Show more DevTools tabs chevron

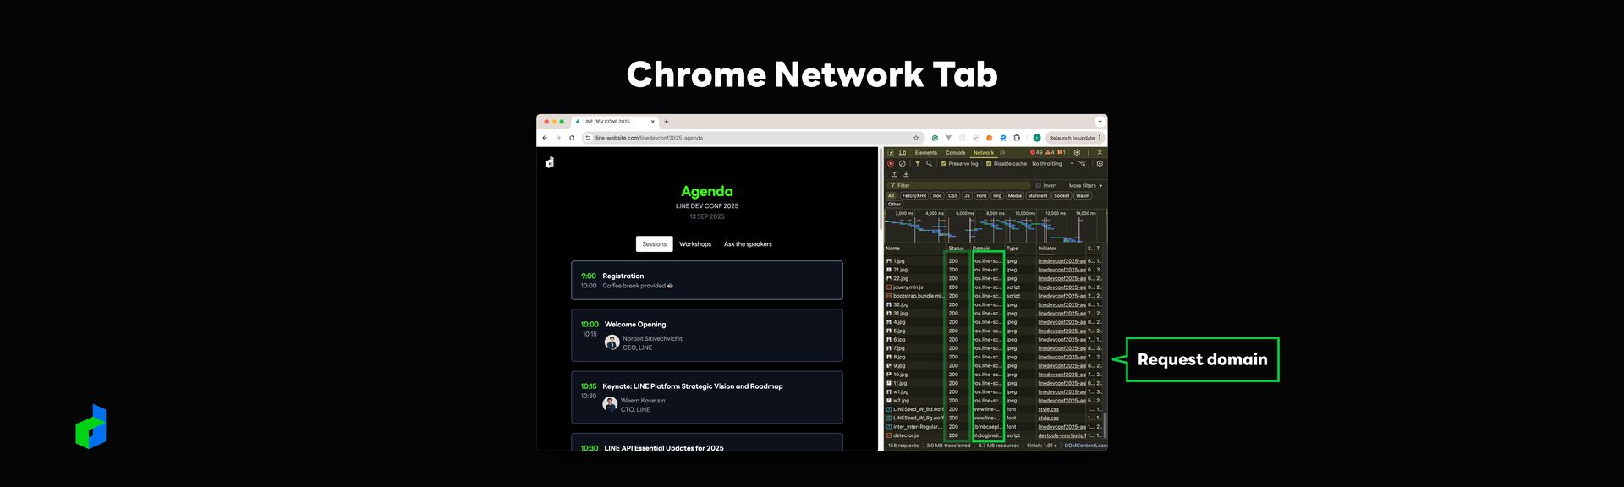click(1002, 153)
